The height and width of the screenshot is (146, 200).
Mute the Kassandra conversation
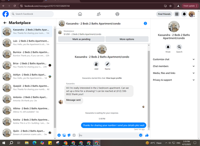point(168,47)
